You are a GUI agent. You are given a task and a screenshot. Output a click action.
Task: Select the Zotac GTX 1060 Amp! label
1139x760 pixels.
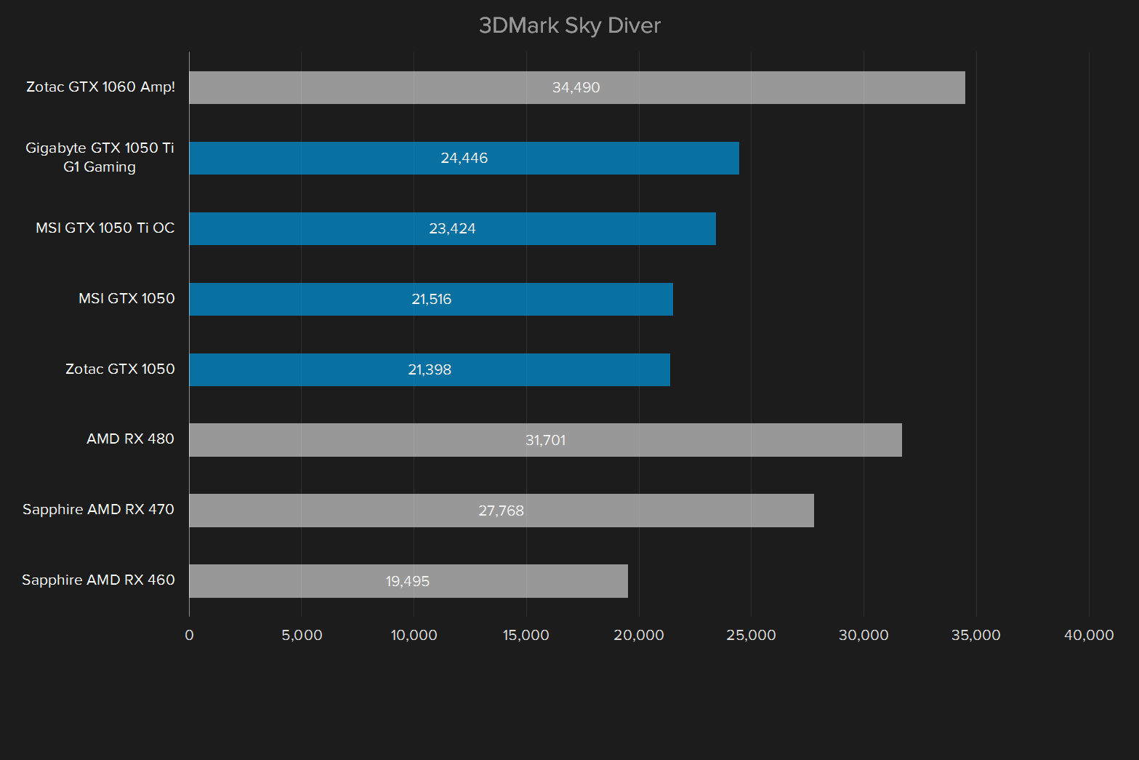pyautogui.click(x=100, y=87)
